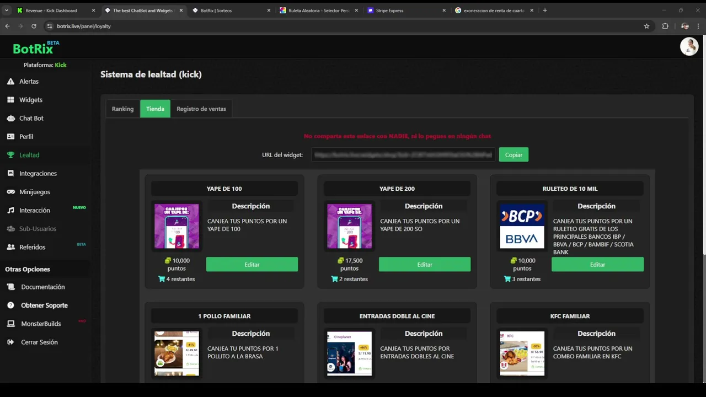Switch to the Tienda tab

[x=155, y=109]
